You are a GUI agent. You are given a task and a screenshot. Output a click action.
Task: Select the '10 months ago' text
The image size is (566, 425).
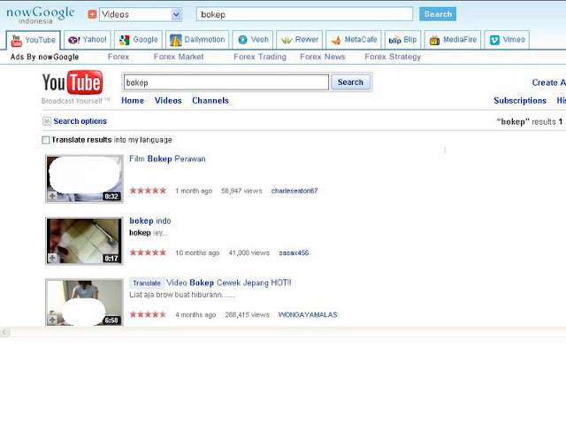pos(197,252)
